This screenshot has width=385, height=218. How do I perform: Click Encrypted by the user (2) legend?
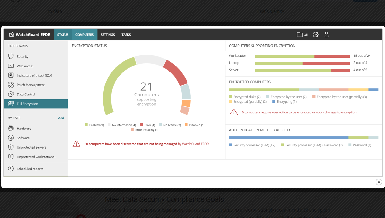[x=286, y=97]
